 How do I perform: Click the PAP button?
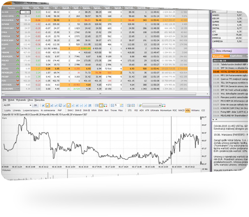(60, 110)
